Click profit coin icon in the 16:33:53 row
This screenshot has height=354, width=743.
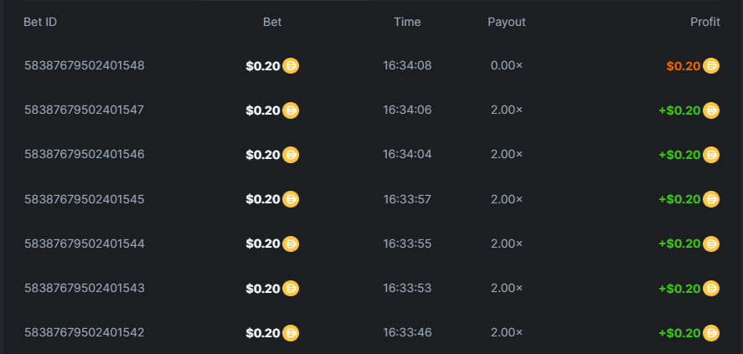(711, 288)
